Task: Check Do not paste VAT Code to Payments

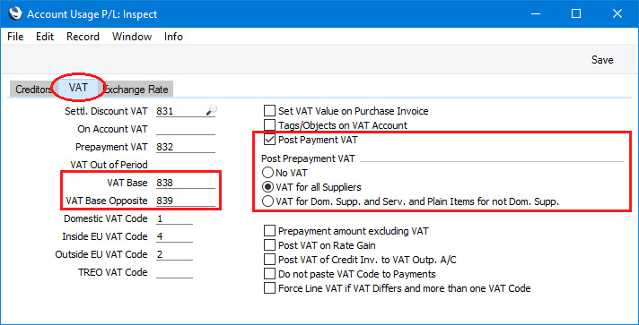Action: (269, 274)
